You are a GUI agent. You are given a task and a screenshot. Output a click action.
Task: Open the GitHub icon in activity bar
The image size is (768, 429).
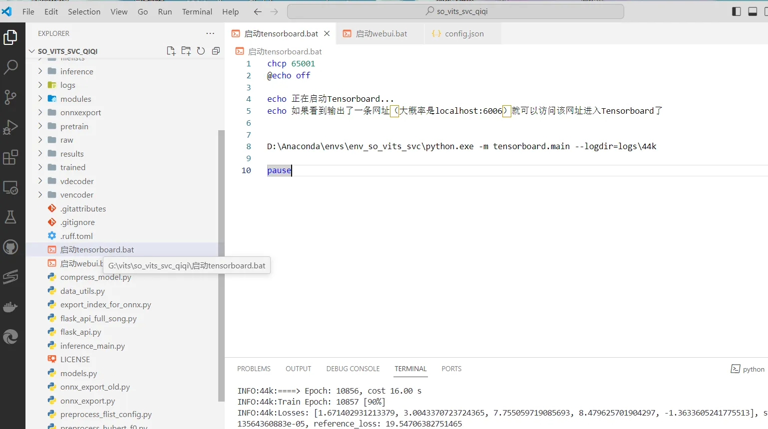(x=10, y=247)
